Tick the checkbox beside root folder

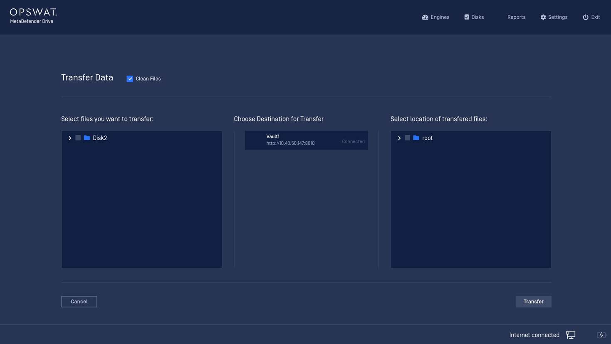[x=408, y=138]
